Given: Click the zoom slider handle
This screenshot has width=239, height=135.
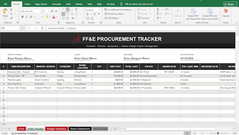Looking at the screenshot, I should [218, 133].
